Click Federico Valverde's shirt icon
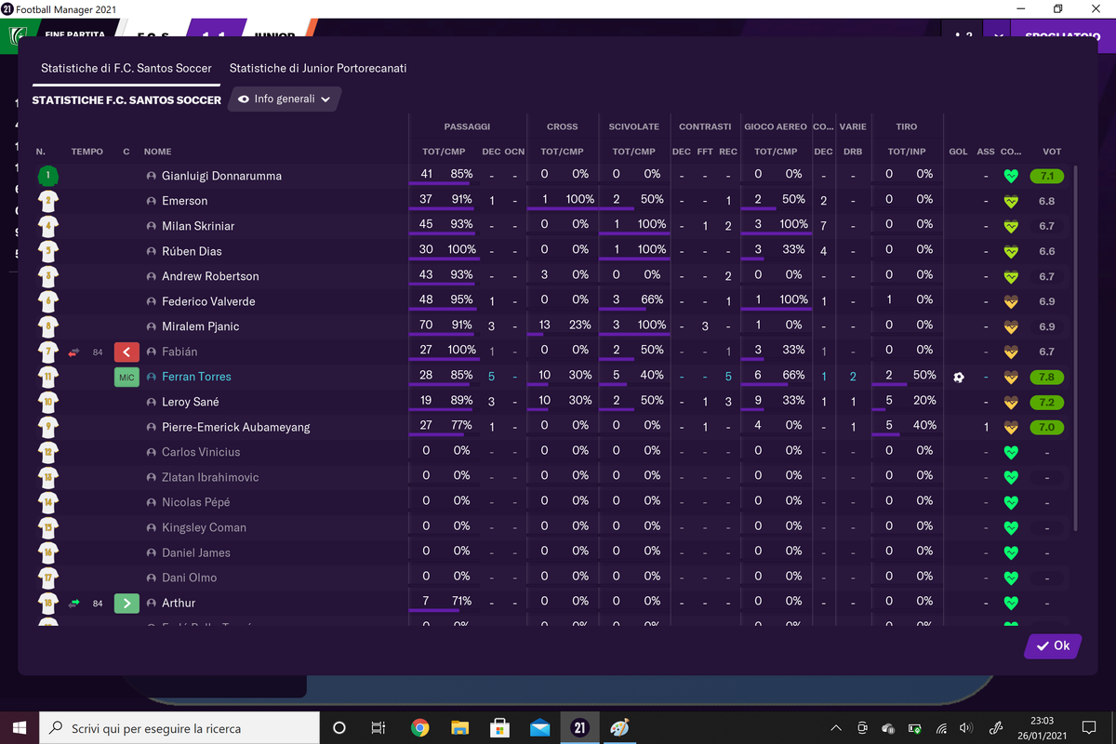This screenshot has height=744, width=1116. (48, 300)
